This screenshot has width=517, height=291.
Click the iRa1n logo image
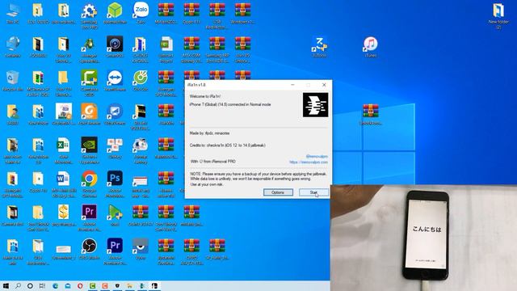point(316,105)
